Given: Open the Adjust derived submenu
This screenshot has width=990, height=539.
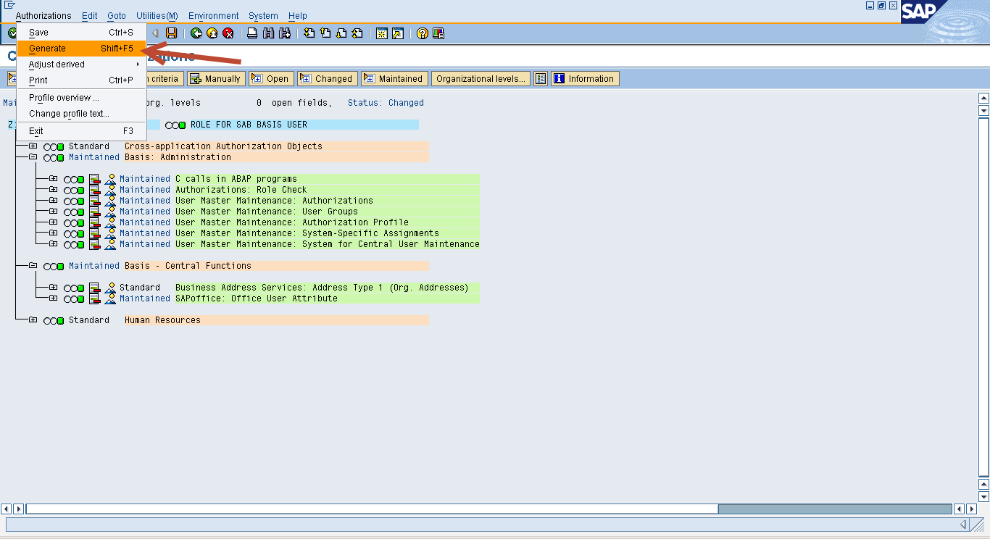Looking at the screenshot, I should [x=81, y=64].
